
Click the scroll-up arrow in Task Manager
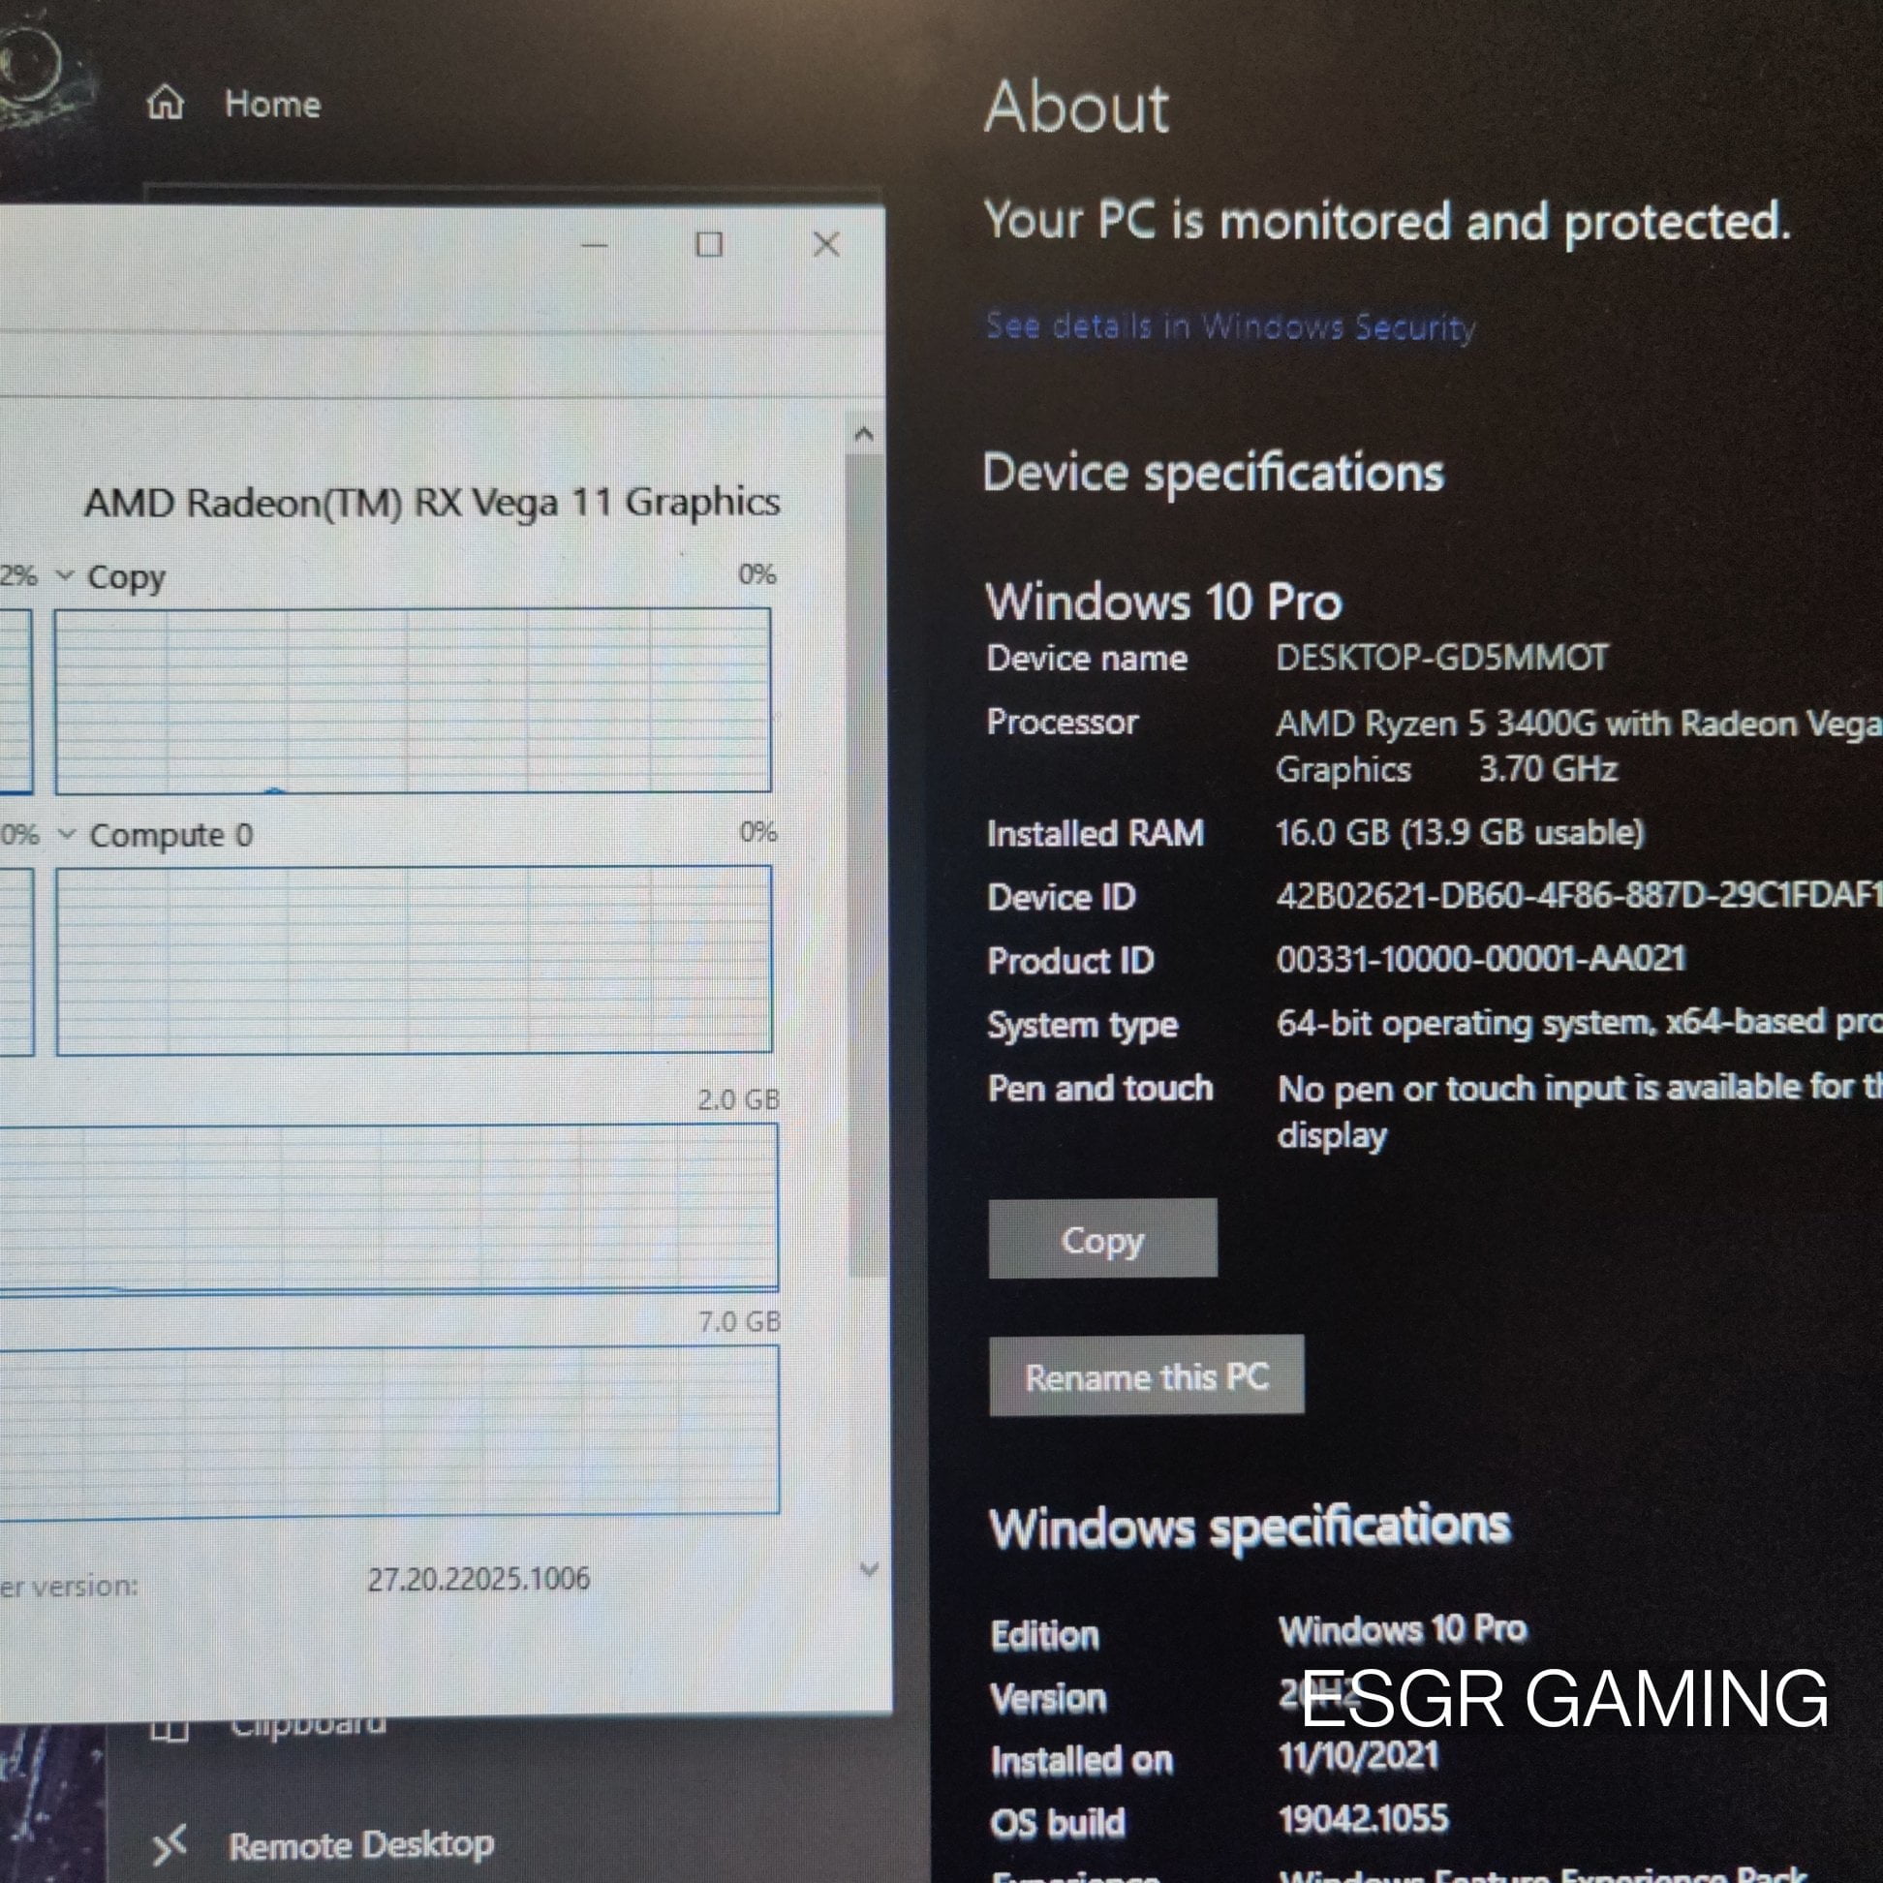(x=862, y=435)
